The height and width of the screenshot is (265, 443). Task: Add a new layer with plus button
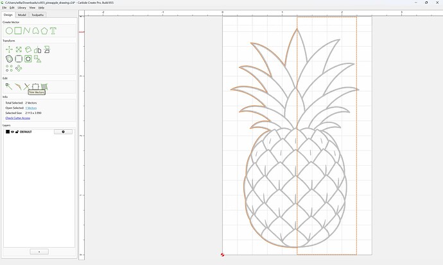pos(39,252)
